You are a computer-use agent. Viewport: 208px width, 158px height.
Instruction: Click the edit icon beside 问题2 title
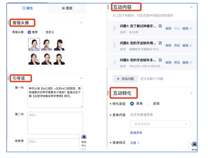coord(160,43)
